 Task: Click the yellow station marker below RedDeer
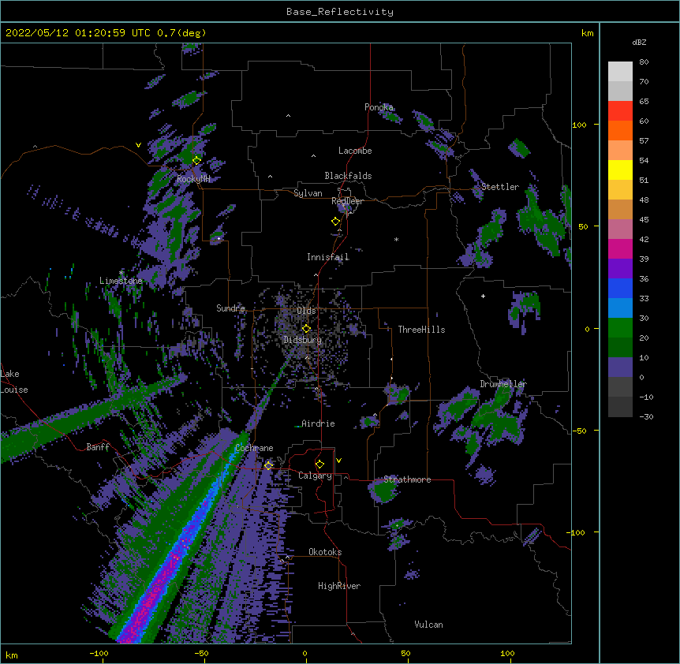[x=335, y=222]
